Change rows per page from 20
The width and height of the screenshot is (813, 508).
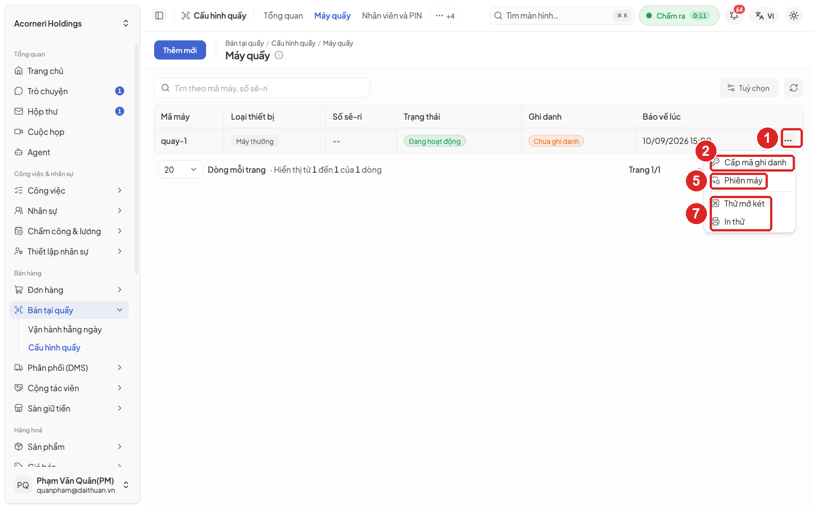pos(180,170)
